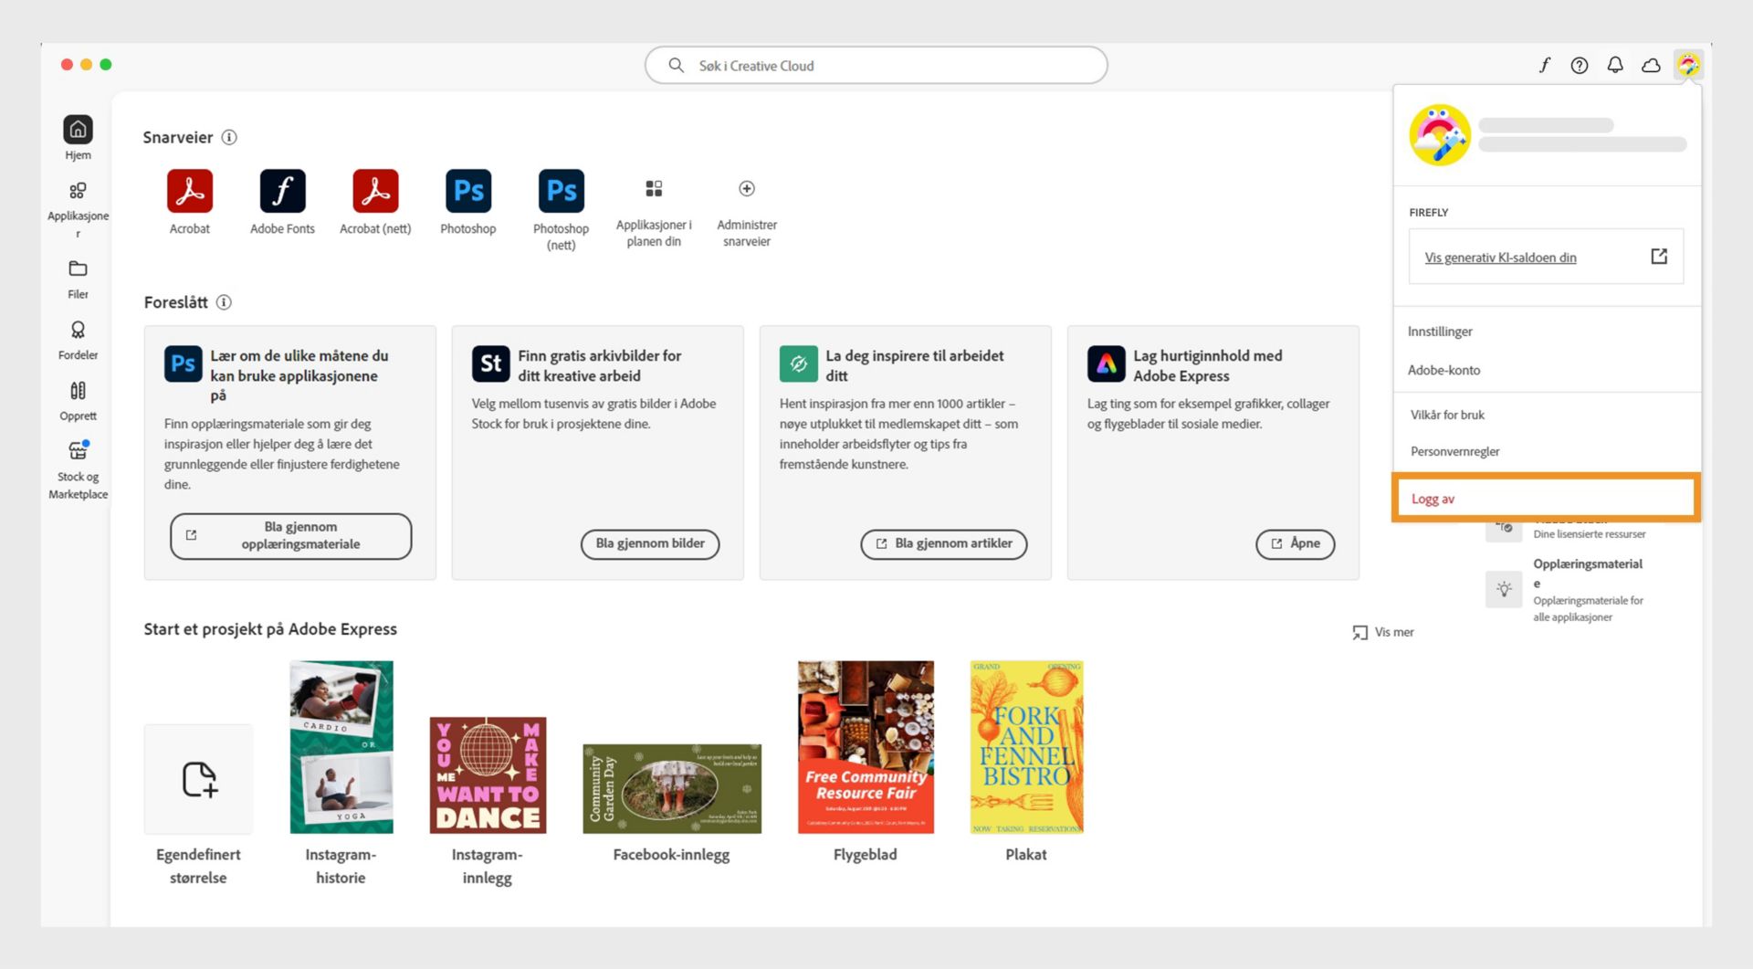Click the notifications bell icon
Screen dimensions: 1753x969
point(1615,65)
